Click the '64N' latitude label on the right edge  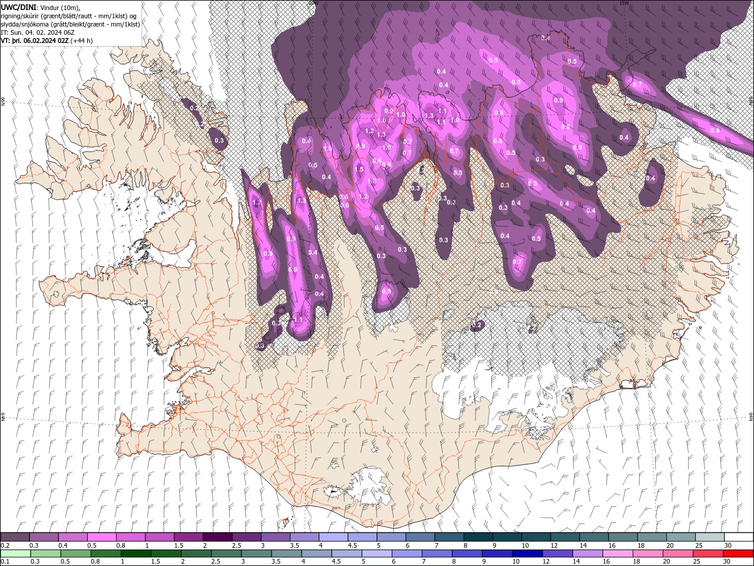751,416
